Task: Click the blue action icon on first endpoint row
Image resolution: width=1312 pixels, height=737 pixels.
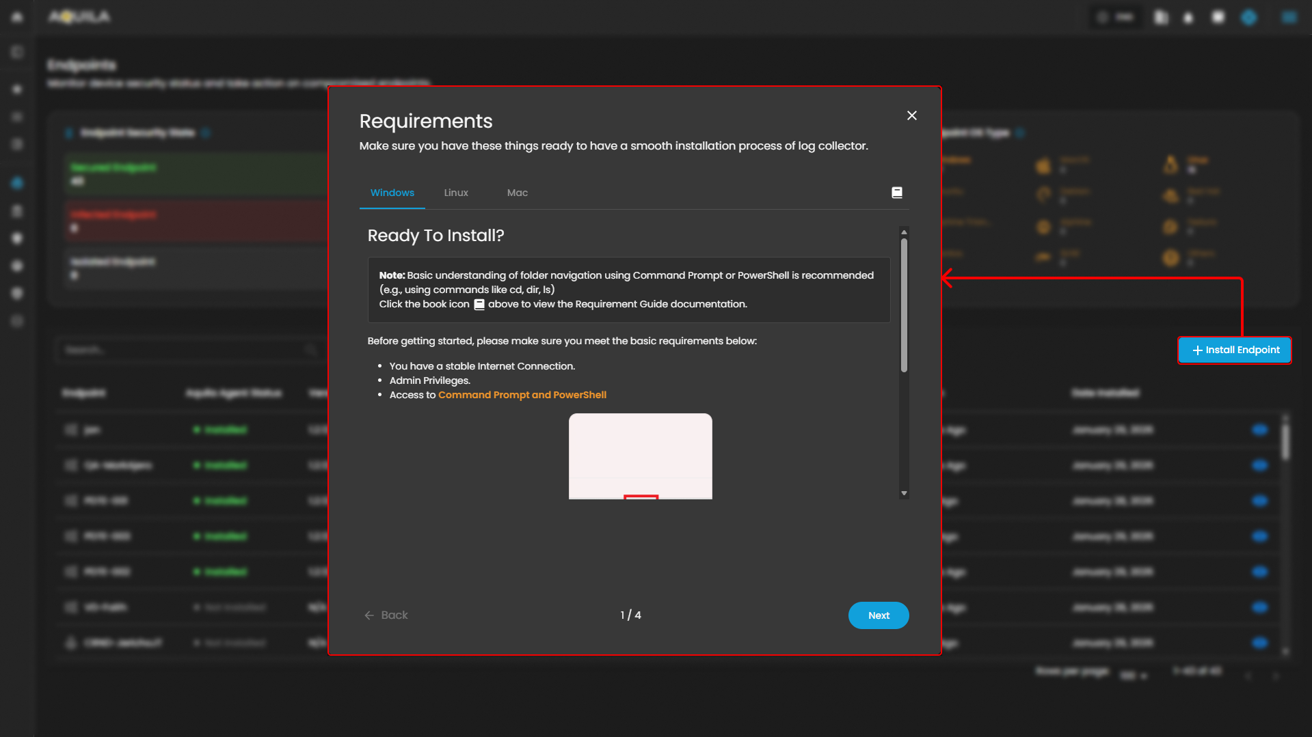Action: coord(1259,430)
